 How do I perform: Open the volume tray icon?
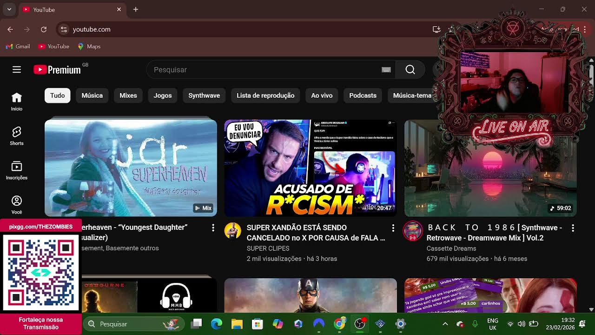[521, 324]
